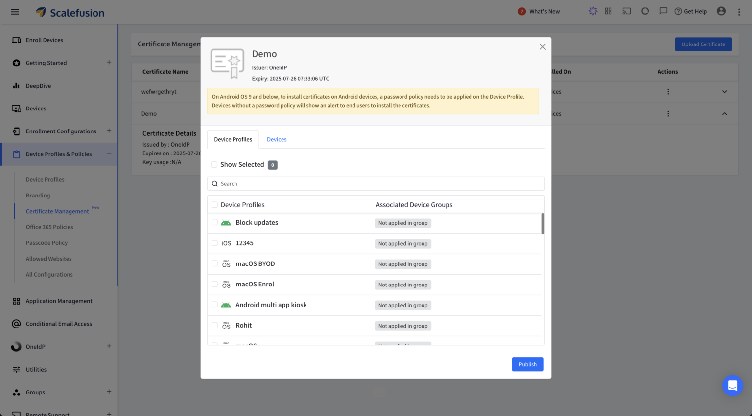Image resolution: width=752 pixels, height=416 pixels.
Task: Click the Groups sidebar icon
Action: point(16,392)
